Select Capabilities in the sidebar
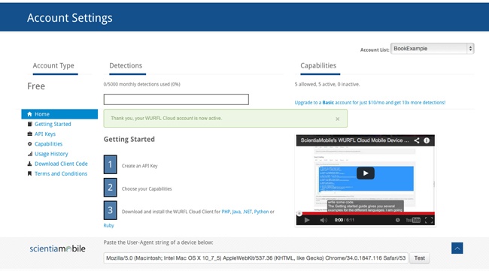This screenshot has width=489, height=271. [48, 144]
